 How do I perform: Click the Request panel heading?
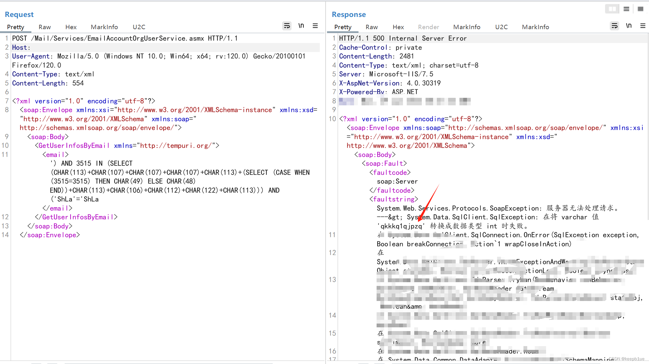pyautogui.click(x=19, y=14)
